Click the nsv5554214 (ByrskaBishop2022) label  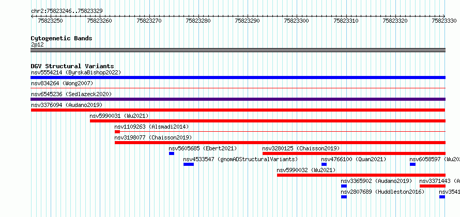(x=76, y=72)
